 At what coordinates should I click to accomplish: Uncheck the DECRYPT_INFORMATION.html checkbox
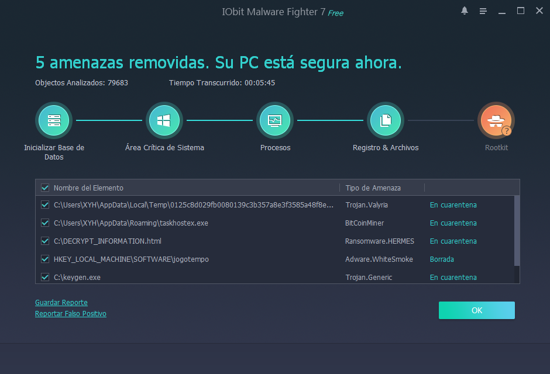click(x=45, y=241)
